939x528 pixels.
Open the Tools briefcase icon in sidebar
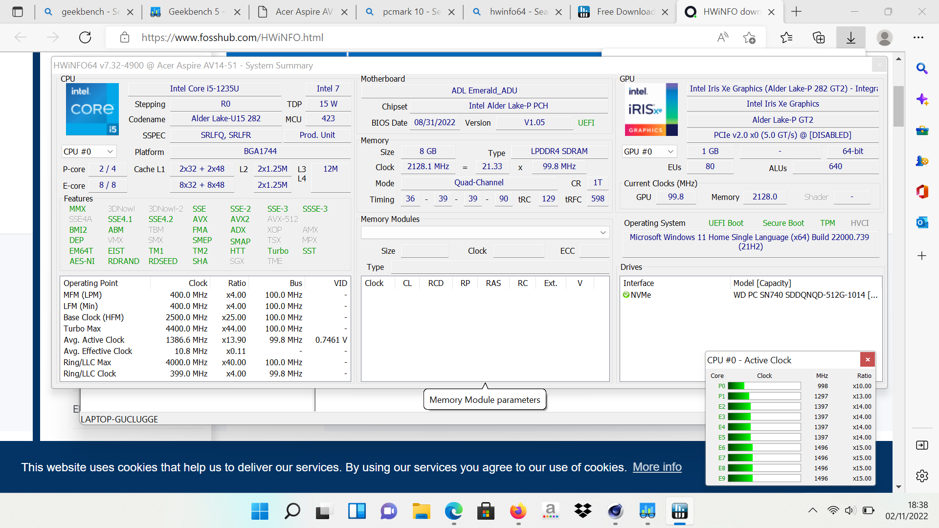922,130
